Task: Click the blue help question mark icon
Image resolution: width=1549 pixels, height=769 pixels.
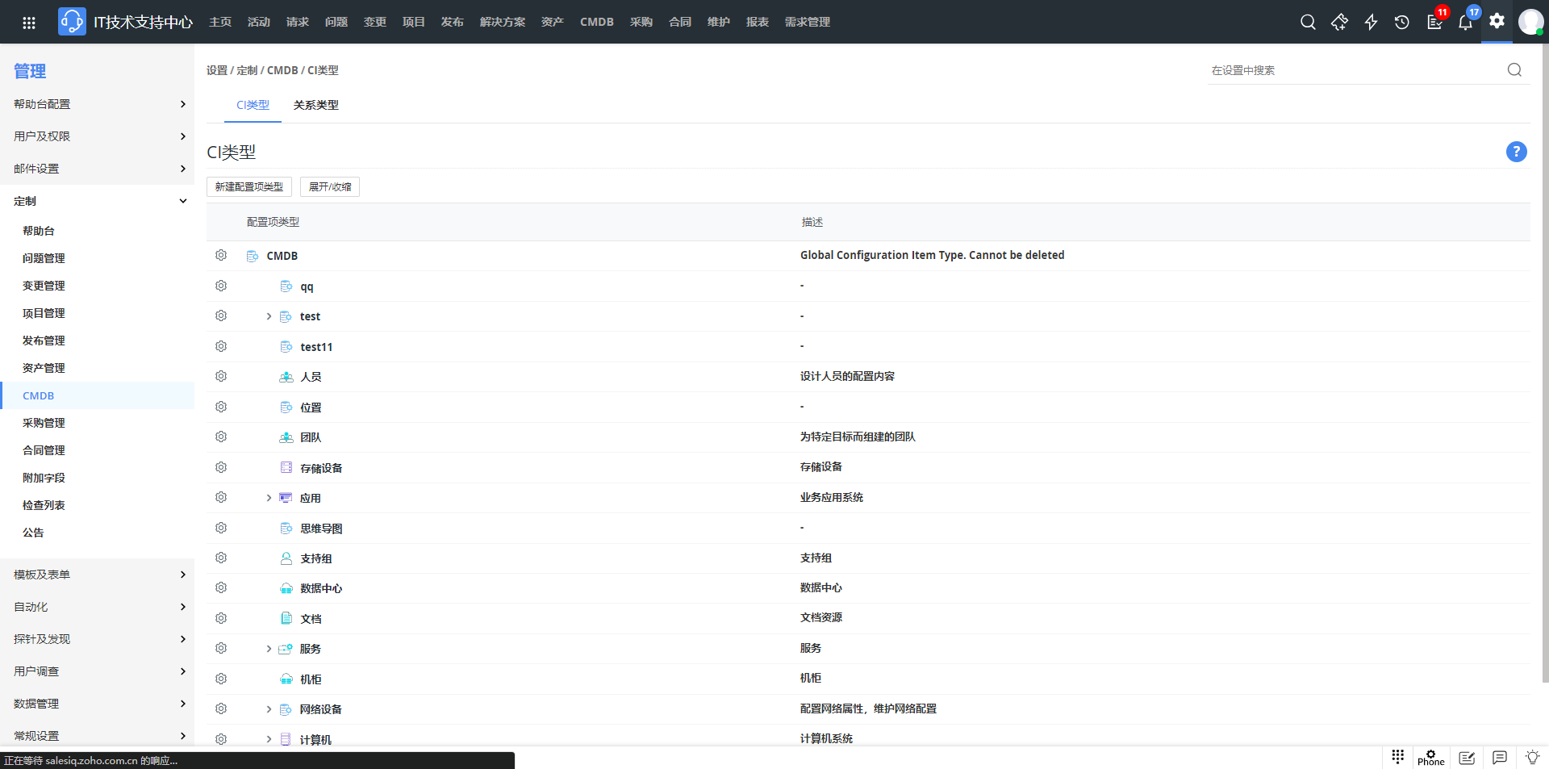Action: pos(1516,152)
